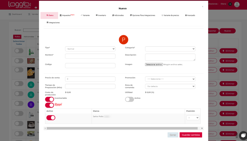The image size is (247, 141).
Task: Focus the Código input field
Action: tap(90, 65)
